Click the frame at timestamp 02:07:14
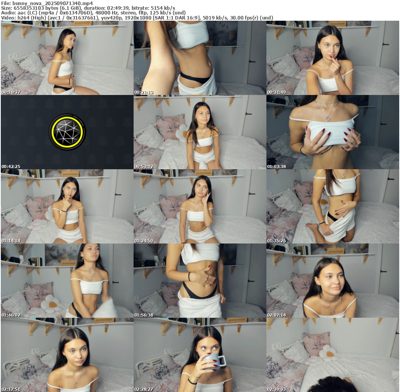Viewport: 400px width, 392px height. point(333,281)
